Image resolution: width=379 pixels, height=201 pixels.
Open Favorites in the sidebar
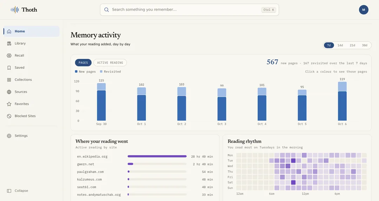pyautogui.click(x=32, y=104)
